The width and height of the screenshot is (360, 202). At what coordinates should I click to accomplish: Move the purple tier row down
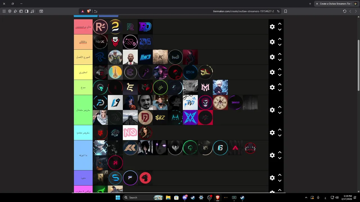click(280, 181)
